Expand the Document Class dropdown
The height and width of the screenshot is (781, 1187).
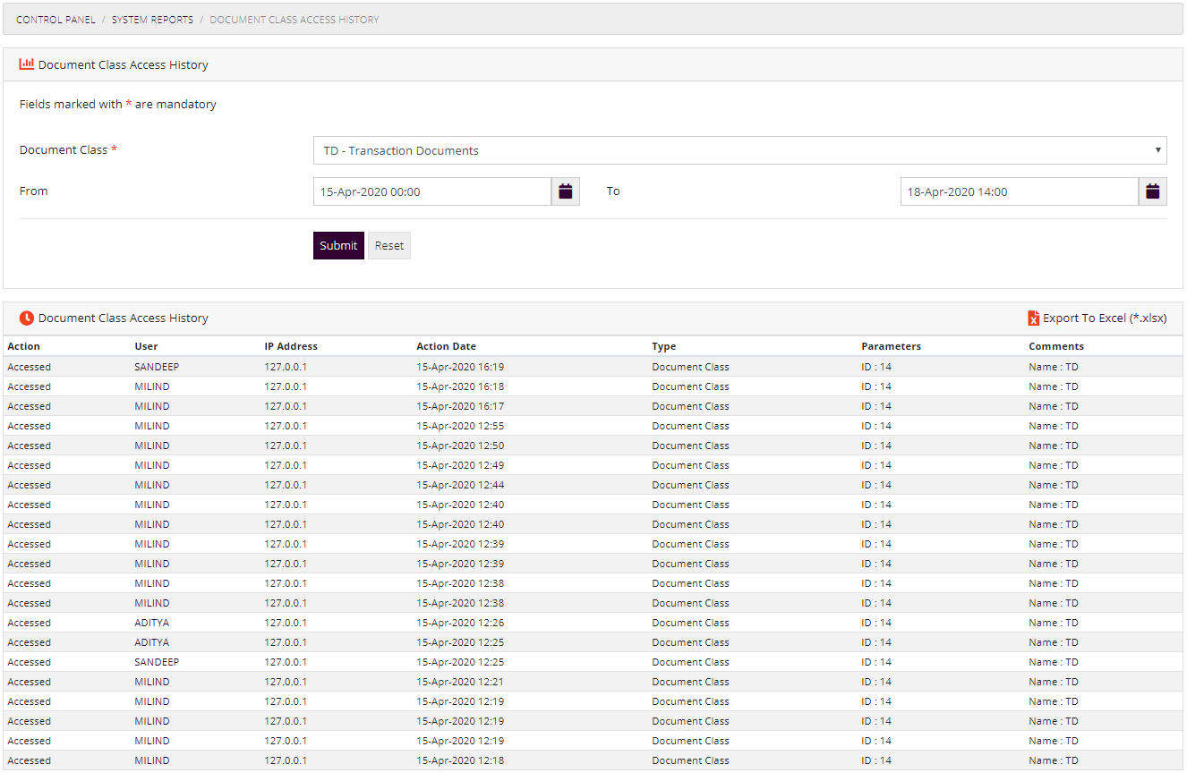click(x=739, y=150)
